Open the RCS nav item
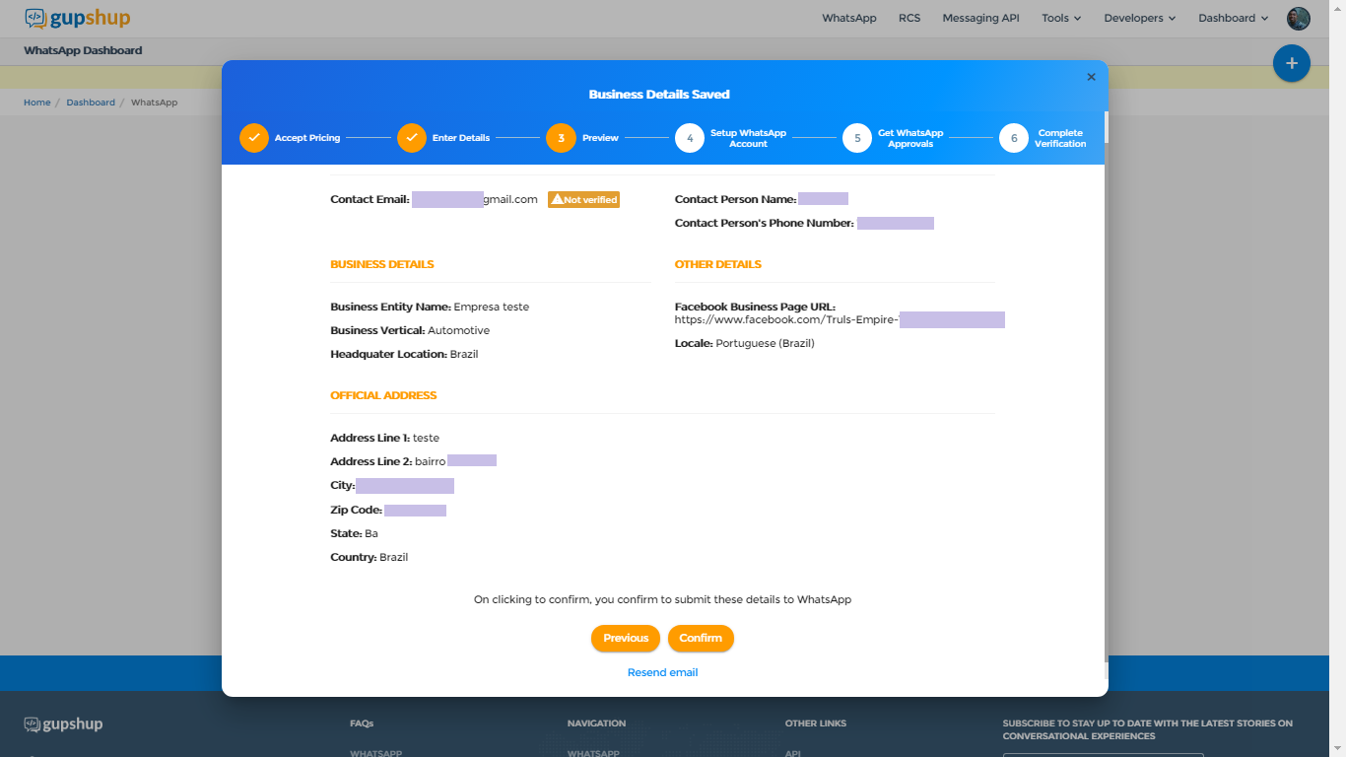1346x757 pixels. 909,18
